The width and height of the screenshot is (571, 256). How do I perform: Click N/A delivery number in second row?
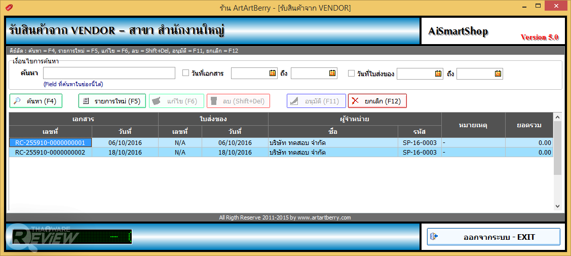point(180,152)
